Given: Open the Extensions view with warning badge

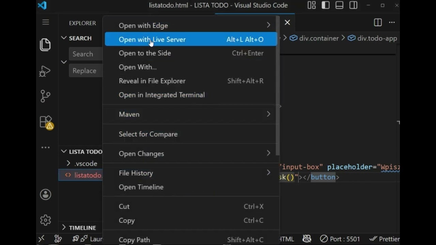Looking at the screenshot, I should [46, 122].
